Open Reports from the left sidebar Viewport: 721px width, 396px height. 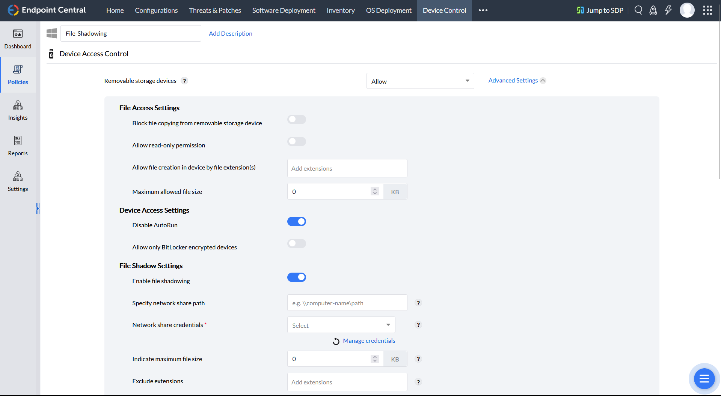click(18, 146)
